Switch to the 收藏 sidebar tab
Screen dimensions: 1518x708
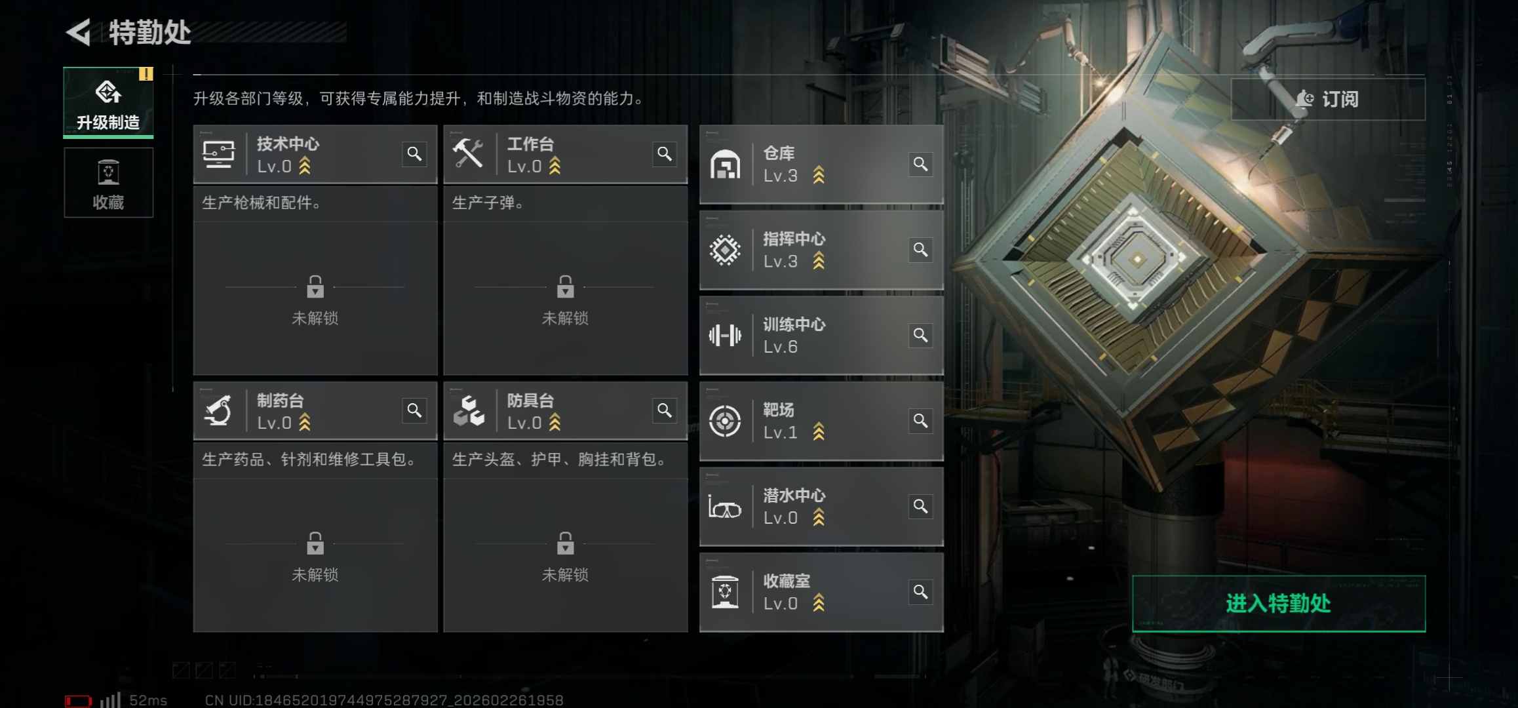pos(108,183)
